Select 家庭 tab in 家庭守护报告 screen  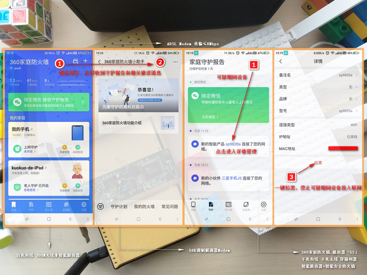(x=193, y=207)
